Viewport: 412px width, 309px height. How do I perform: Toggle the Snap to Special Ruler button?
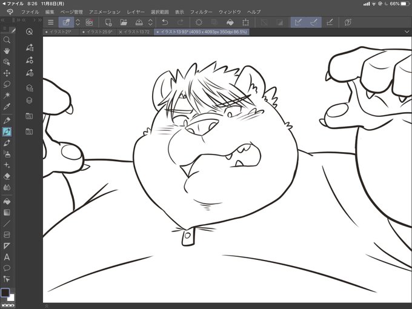pyautogui.click(x=313, y=22)
